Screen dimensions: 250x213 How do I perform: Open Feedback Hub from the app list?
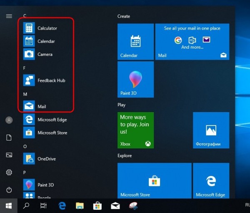point(47,80)
